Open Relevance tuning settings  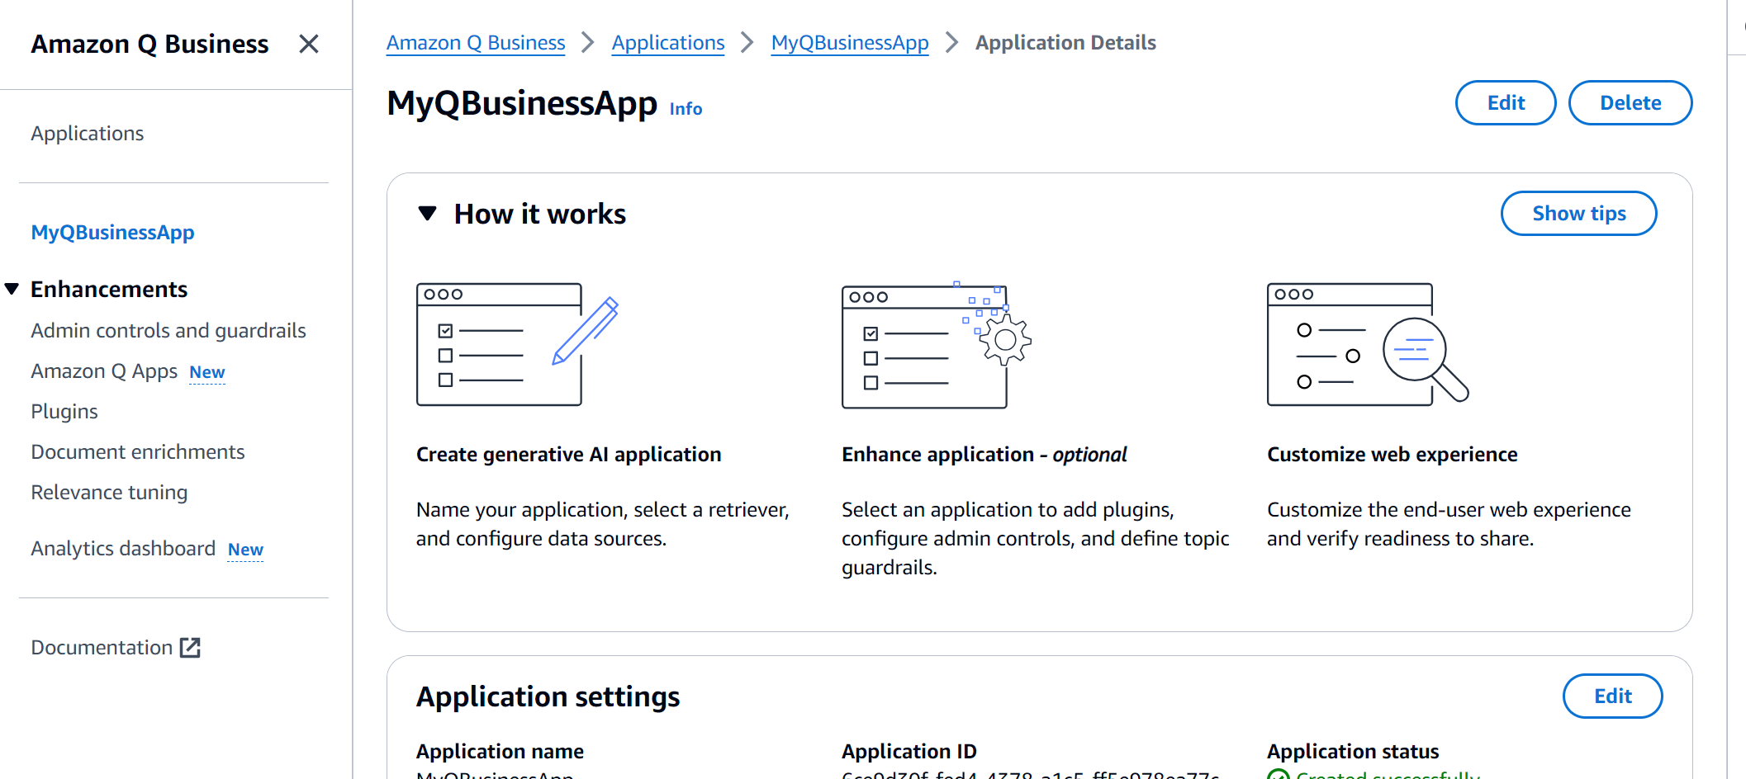pos(109,493)
